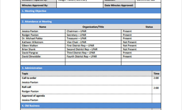Screen dimensions: 182x110
Task: Click Rodger Paxton's 'Present' status
Action: (127, 35)
